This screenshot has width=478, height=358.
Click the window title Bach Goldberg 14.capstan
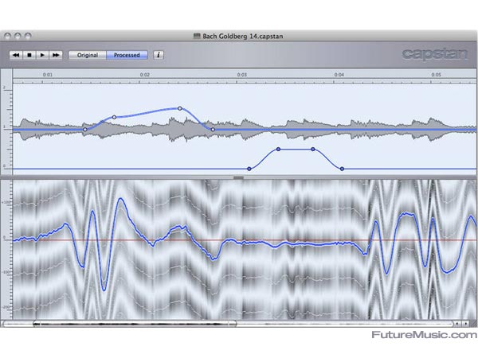[243, 37]
